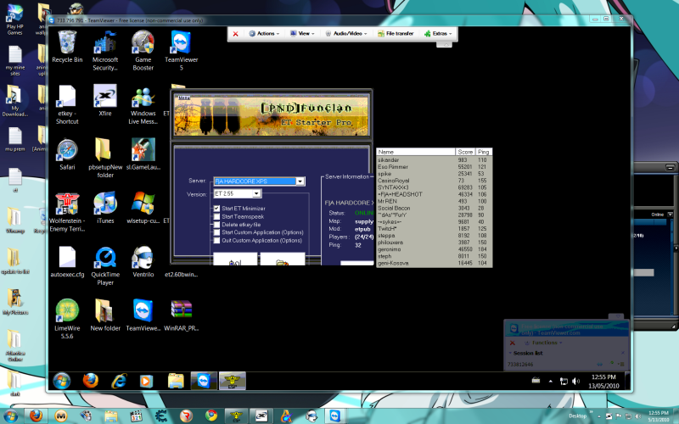Click File transfer in TeamViewer toolbar

pos(396,33)
